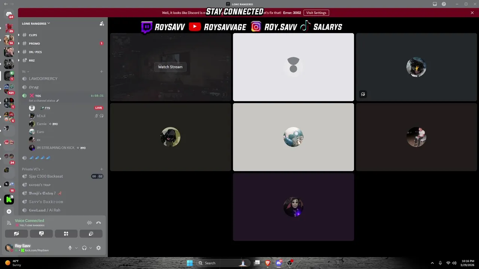
Task: Dismiss the error banner
Action: click(472, 13)
